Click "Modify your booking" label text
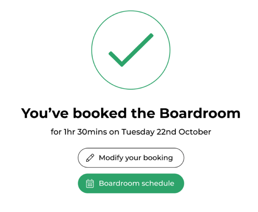Screen dimensions: 258x212 click(136, 158)
